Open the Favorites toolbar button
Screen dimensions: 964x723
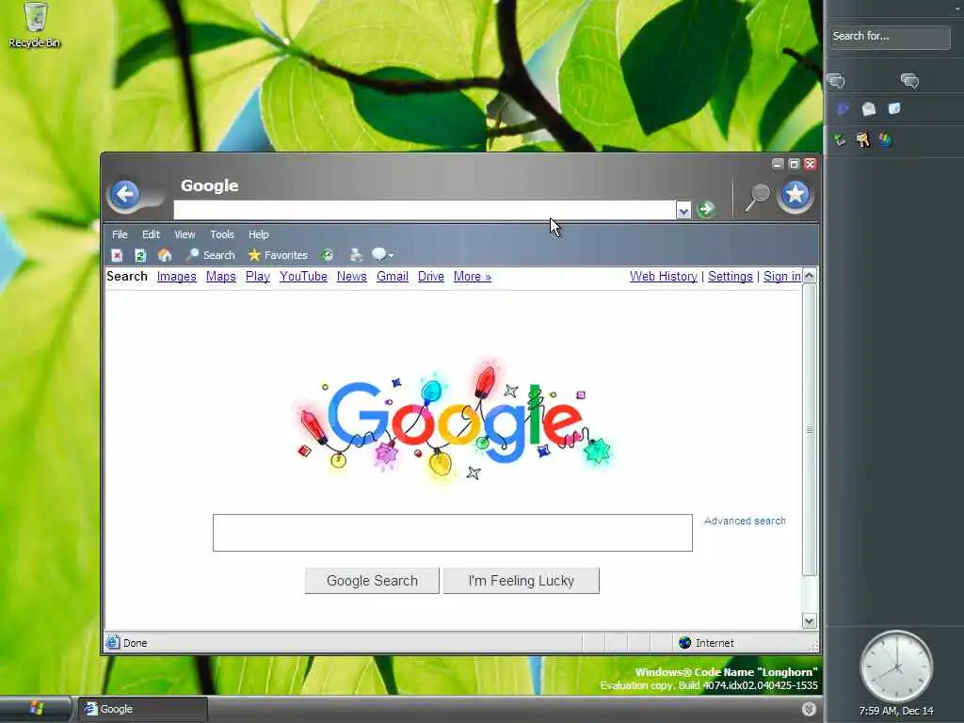(x=278, y=255)
